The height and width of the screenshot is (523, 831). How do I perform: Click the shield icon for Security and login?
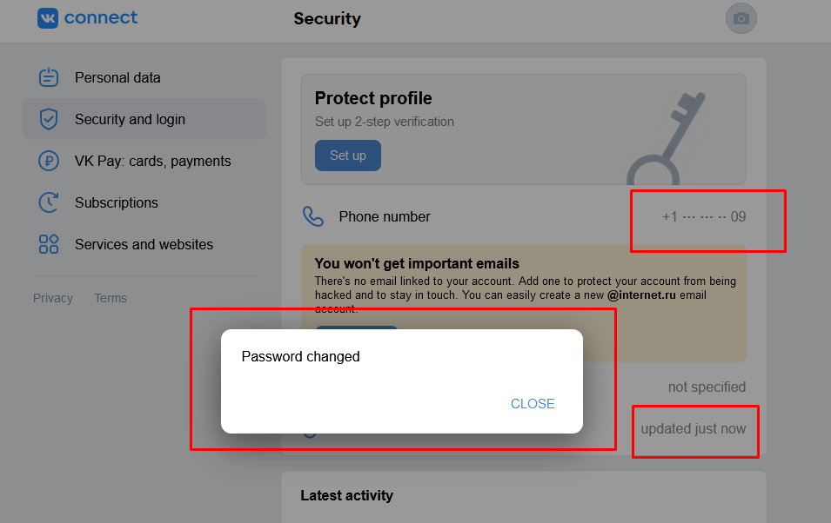[x=49, y=119]
